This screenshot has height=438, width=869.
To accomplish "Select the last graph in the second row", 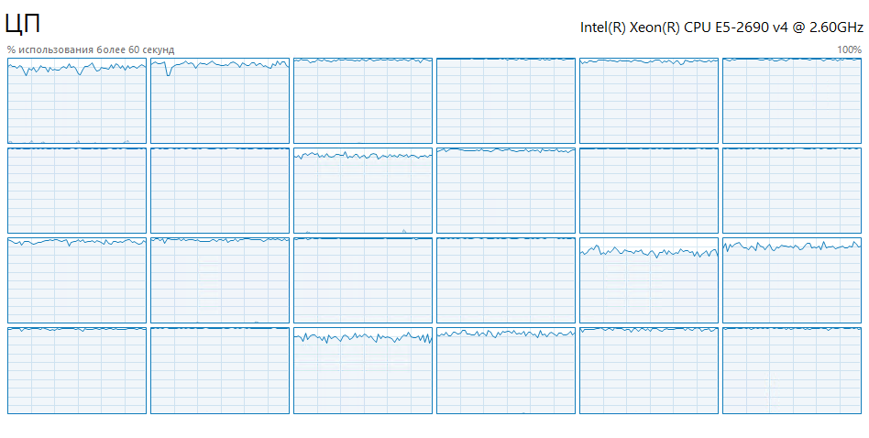I will (x=792, y=191).
